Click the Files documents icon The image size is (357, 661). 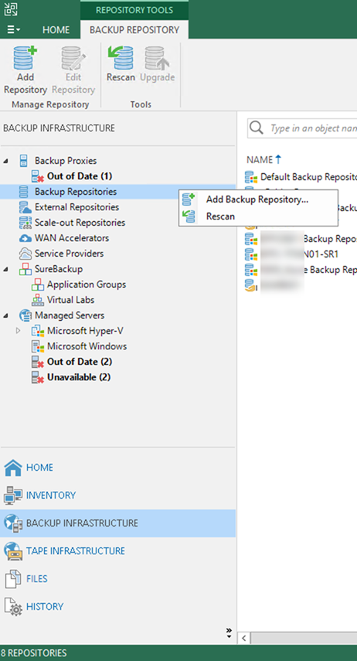pyautogui.click(x=12, y=579)
